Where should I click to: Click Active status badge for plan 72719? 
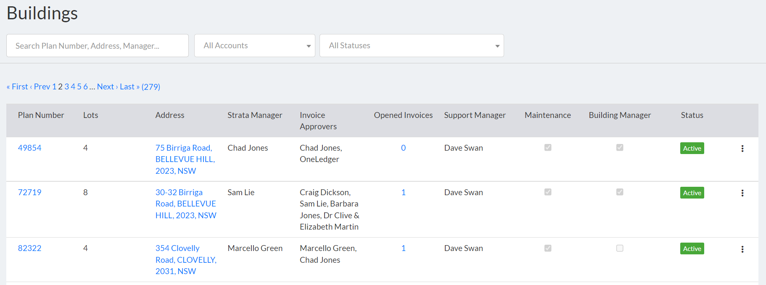click(692, 193)
